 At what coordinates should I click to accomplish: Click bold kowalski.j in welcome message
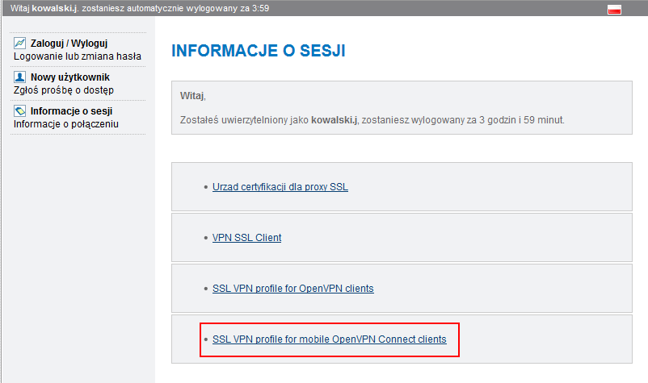[x=334, y=120]
